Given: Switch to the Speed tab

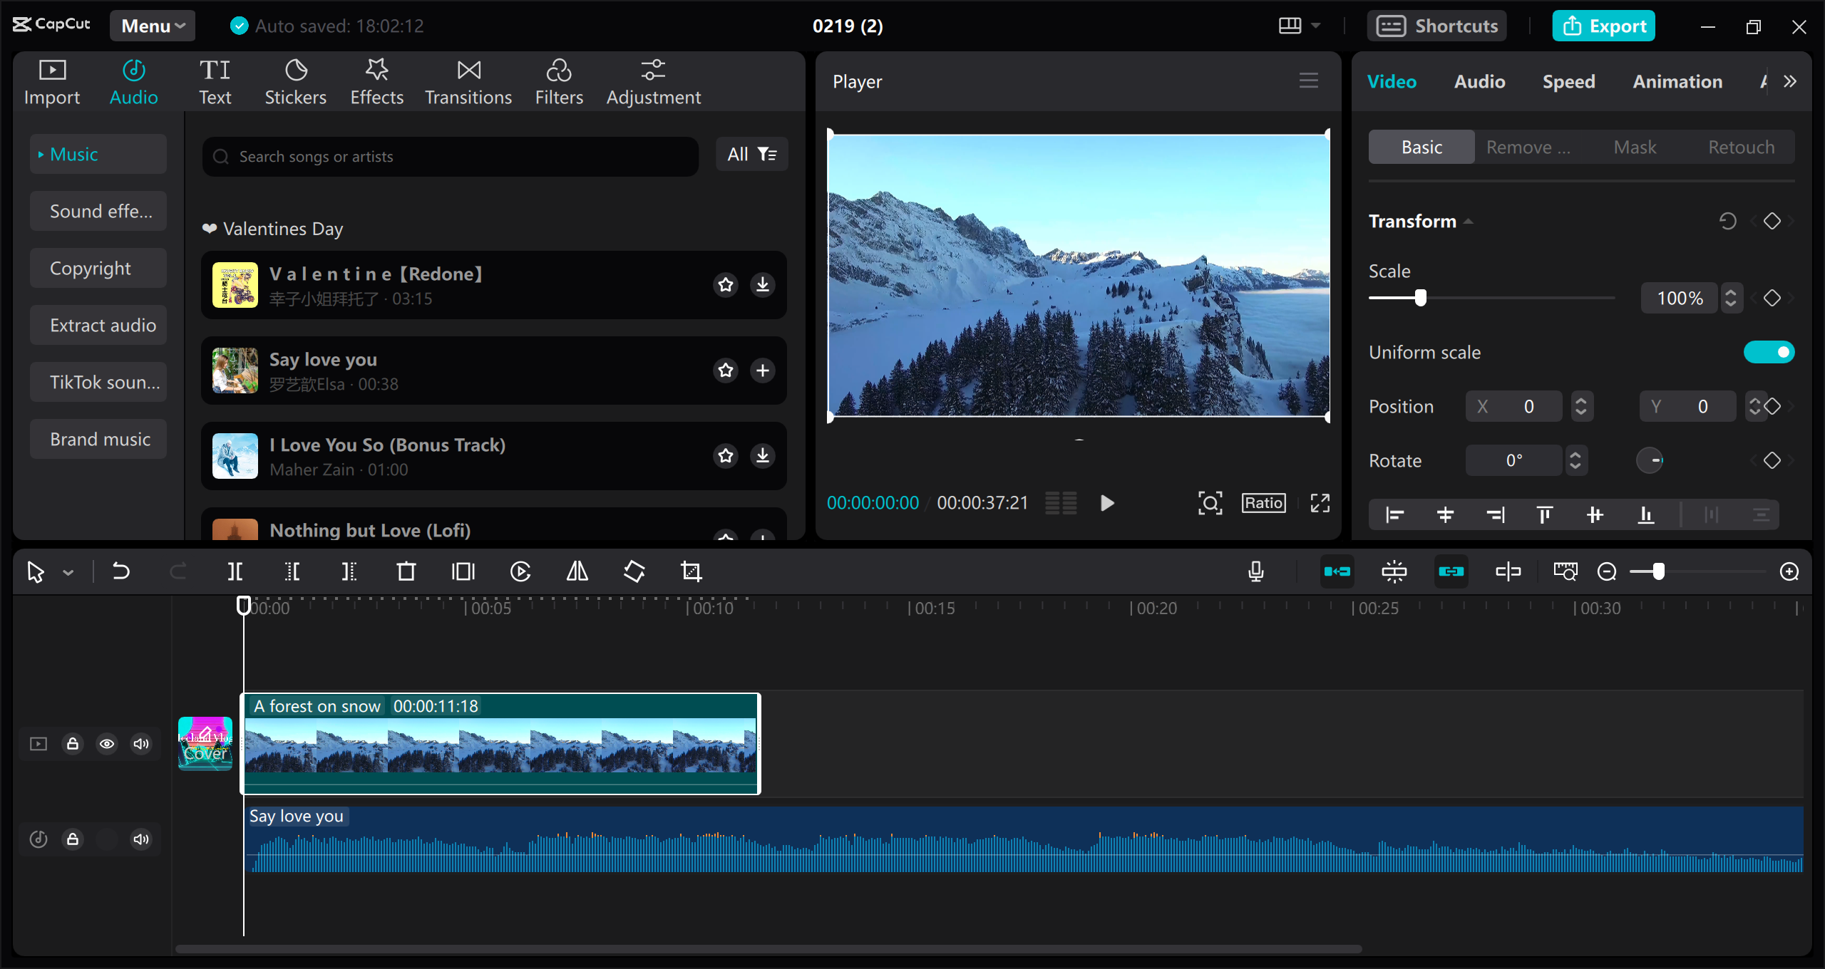Looking at the screenshot, I should point(1568,81).
